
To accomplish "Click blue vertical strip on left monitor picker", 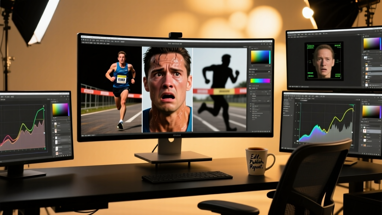I will (69, 110).
